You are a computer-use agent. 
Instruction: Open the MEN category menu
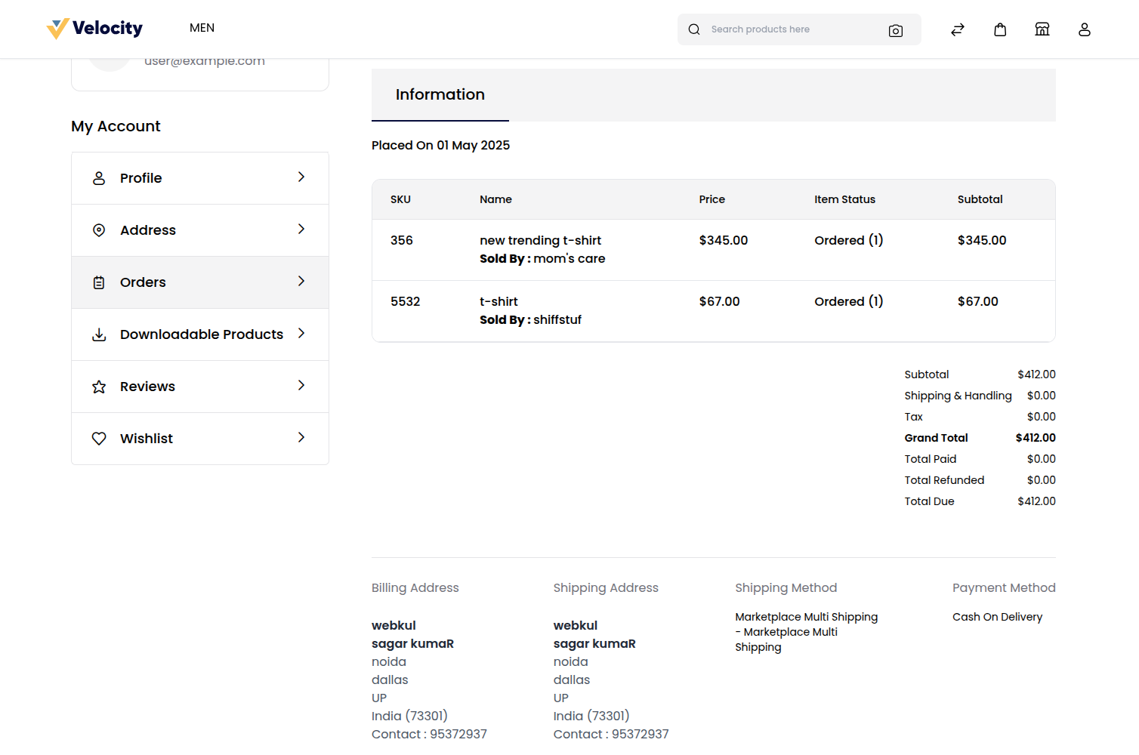point(202,28)
